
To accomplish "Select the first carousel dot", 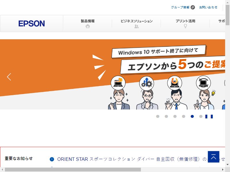I will click(x=158, y=116).
